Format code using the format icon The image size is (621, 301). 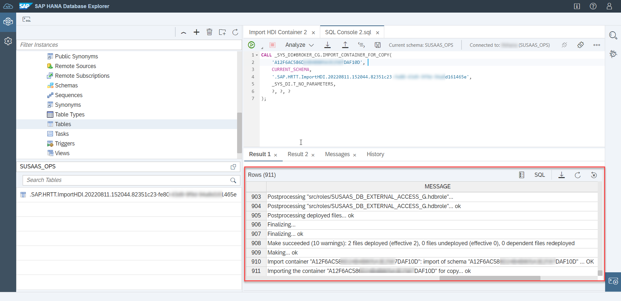pos(361,45)
